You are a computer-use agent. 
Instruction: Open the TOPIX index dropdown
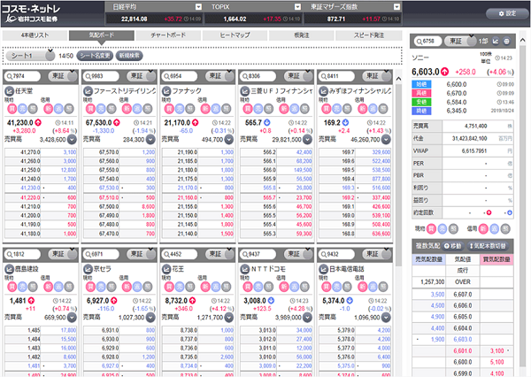tap(297, 7)
